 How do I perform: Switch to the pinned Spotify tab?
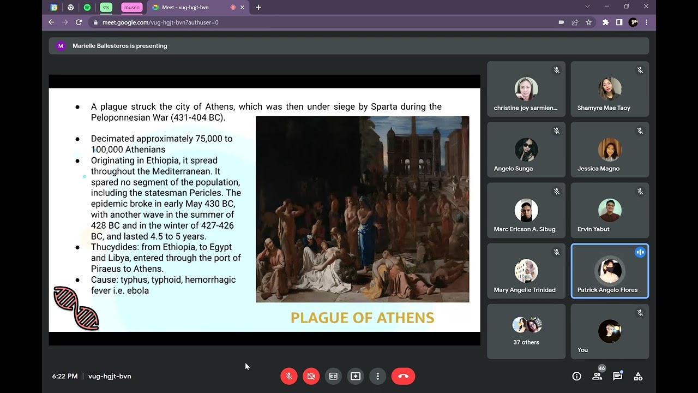(87, 8)
